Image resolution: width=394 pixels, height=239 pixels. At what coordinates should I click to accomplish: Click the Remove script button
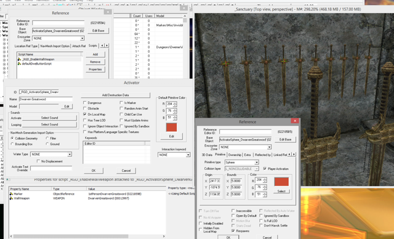(95, 62)
